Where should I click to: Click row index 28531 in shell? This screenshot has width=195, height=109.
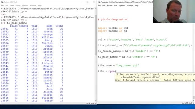point(5,29)
